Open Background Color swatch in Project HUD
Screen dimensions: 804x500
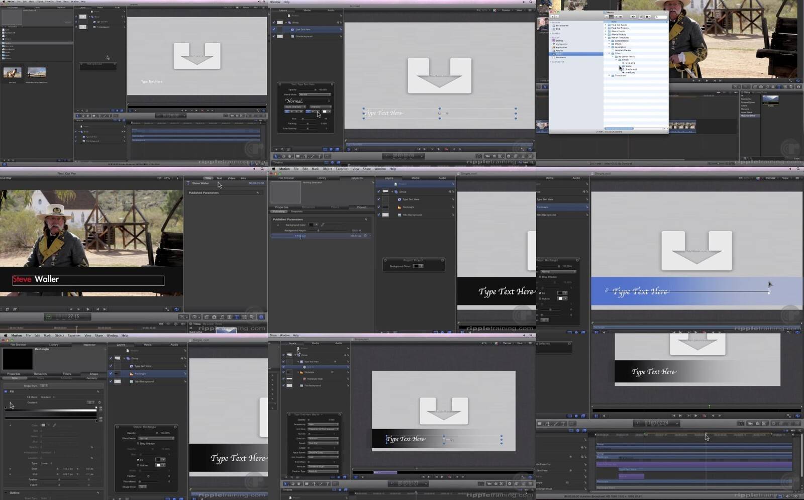(417, 266)
